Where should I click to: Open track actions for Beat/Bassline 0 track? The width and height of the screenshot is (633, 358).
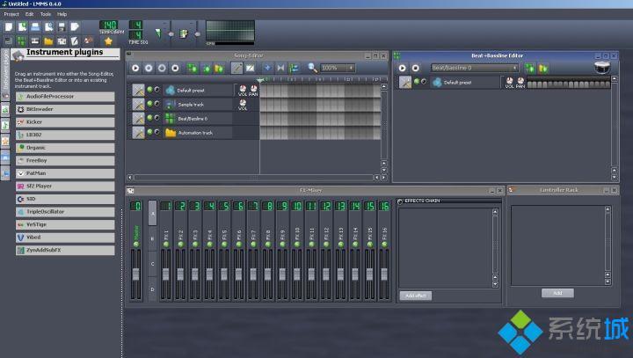(138, 119)
